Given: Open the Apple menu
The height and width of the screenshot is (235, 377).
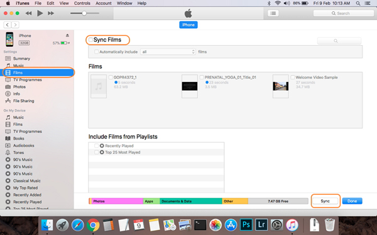Looking at the screenshot, I should pos(8,3).
